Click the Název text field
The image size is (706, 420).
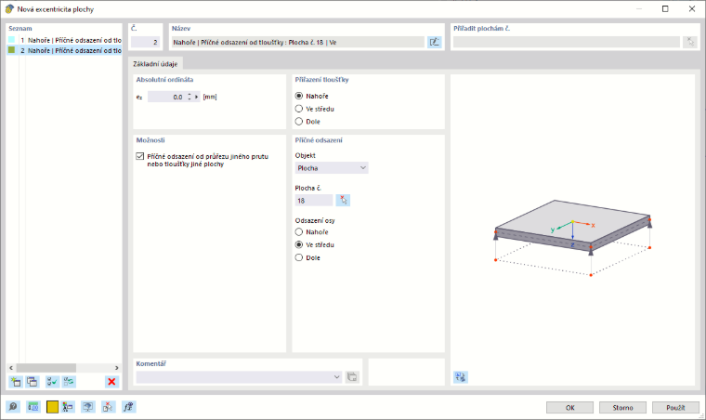tap(297, 43)
